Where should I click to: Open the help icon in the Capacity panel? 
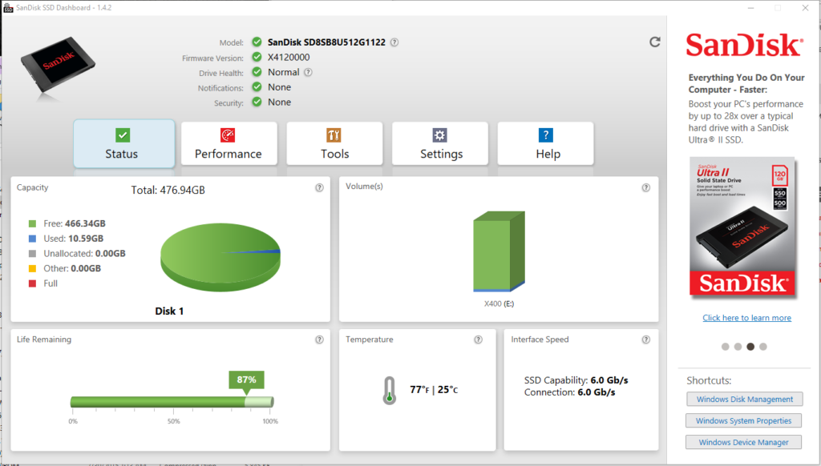319,187
